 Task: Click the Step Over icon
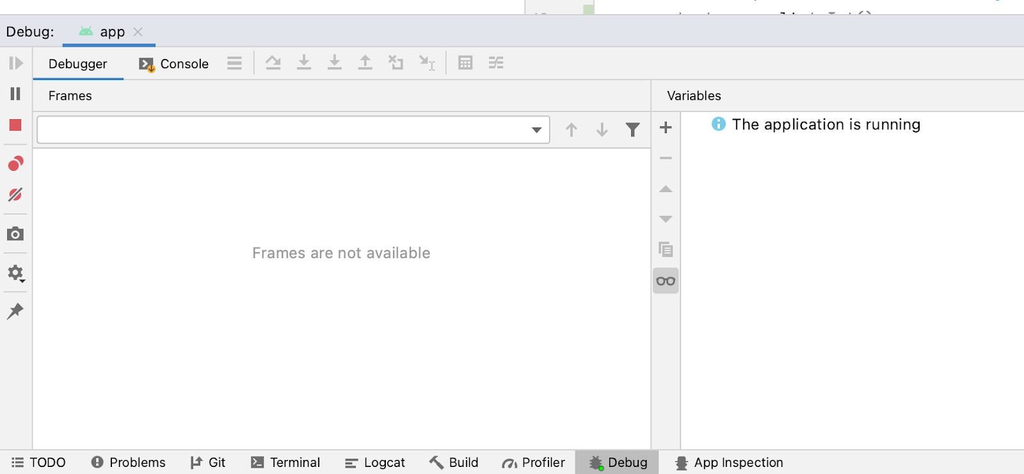(273, 63)
